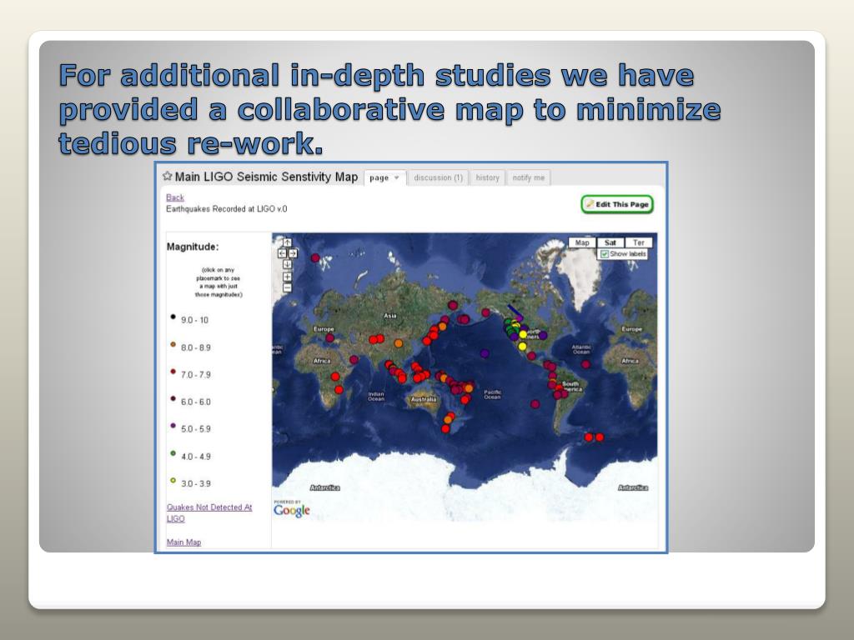Open the discussion (1) tab
This screenshot has height=640, width=854.
click(x=438, y=177)
